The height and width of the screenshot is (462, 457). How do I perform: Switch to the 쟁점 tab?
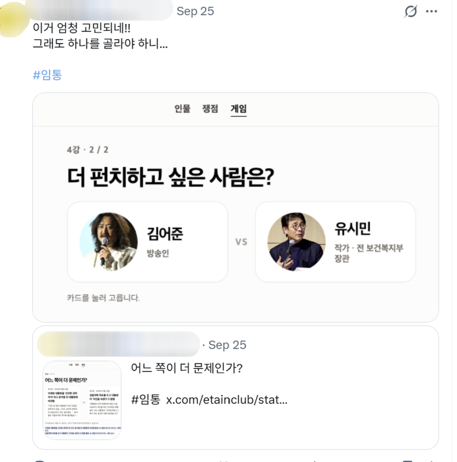(210, 109)
